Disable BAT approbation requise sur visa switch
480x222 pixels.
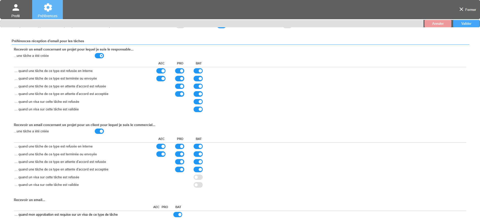point(178,215)
